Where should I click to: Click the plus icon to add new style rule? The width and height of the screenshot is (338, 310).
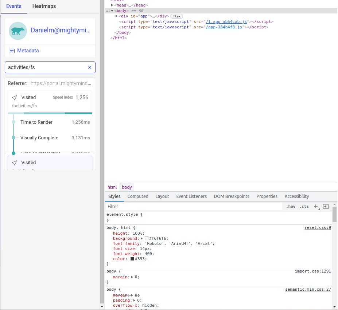[x=316, y=206]
